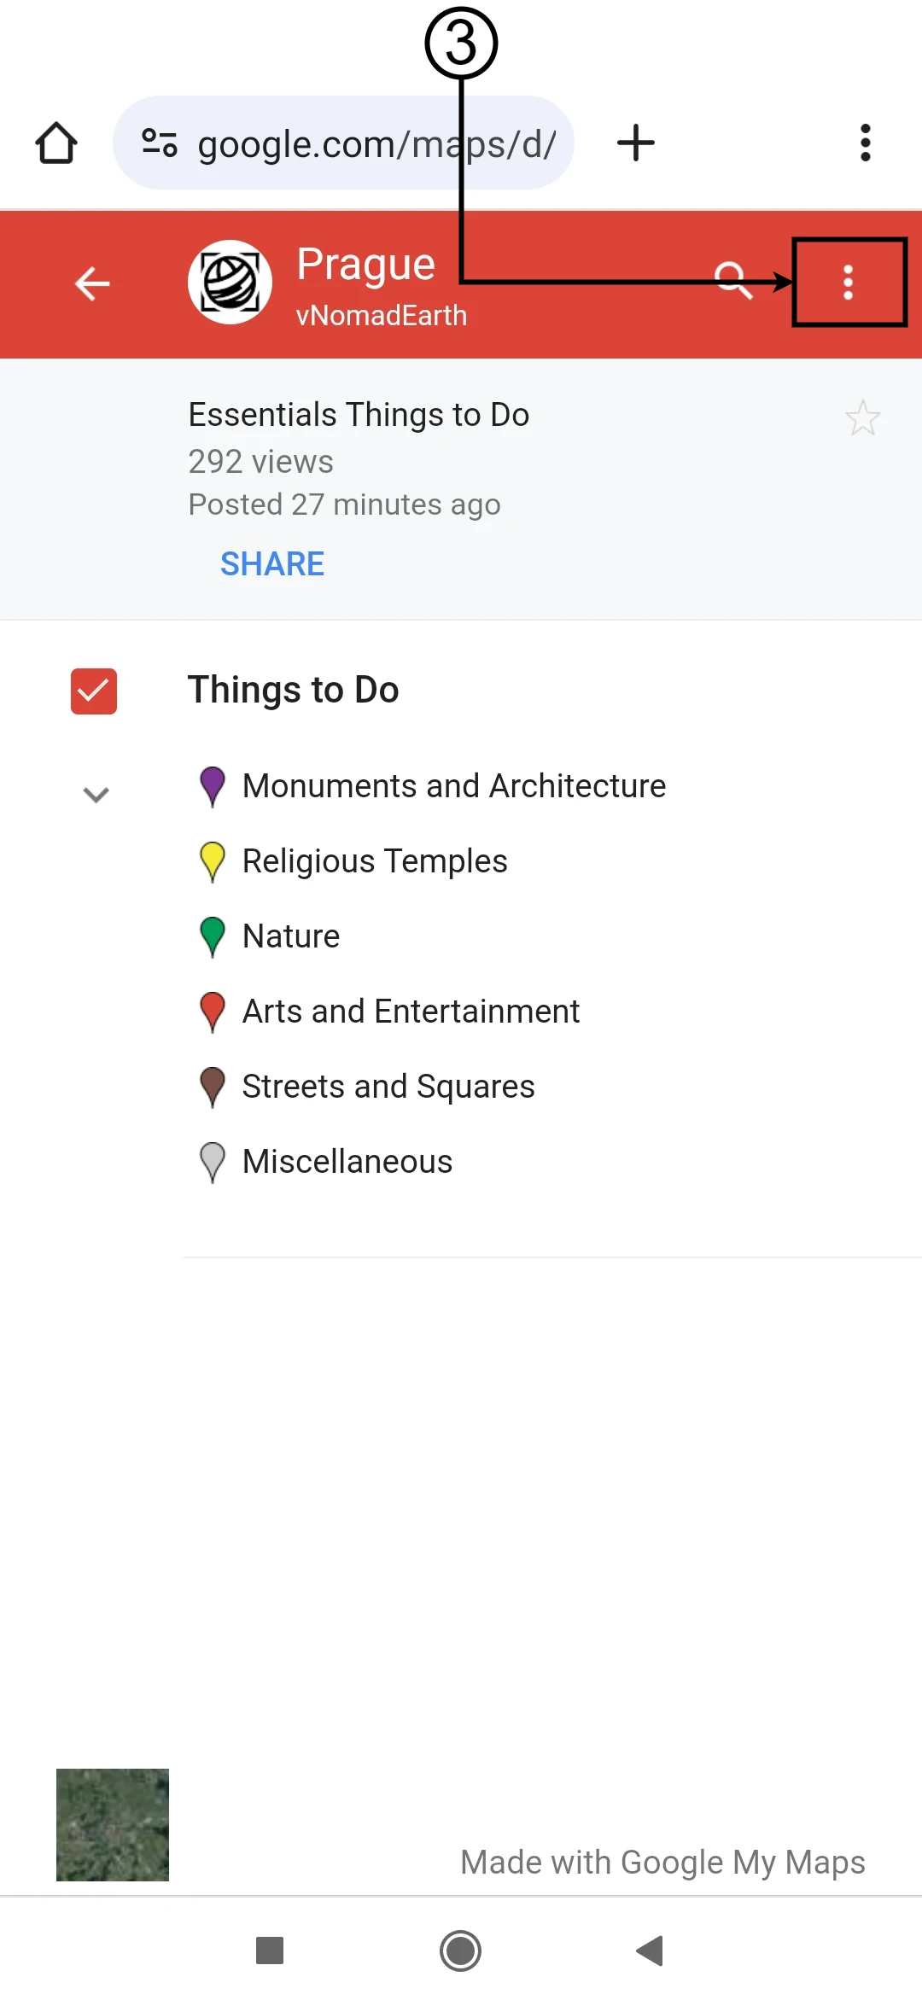
Task: Click the google.com/maps address bar
Action: (376, 144)
